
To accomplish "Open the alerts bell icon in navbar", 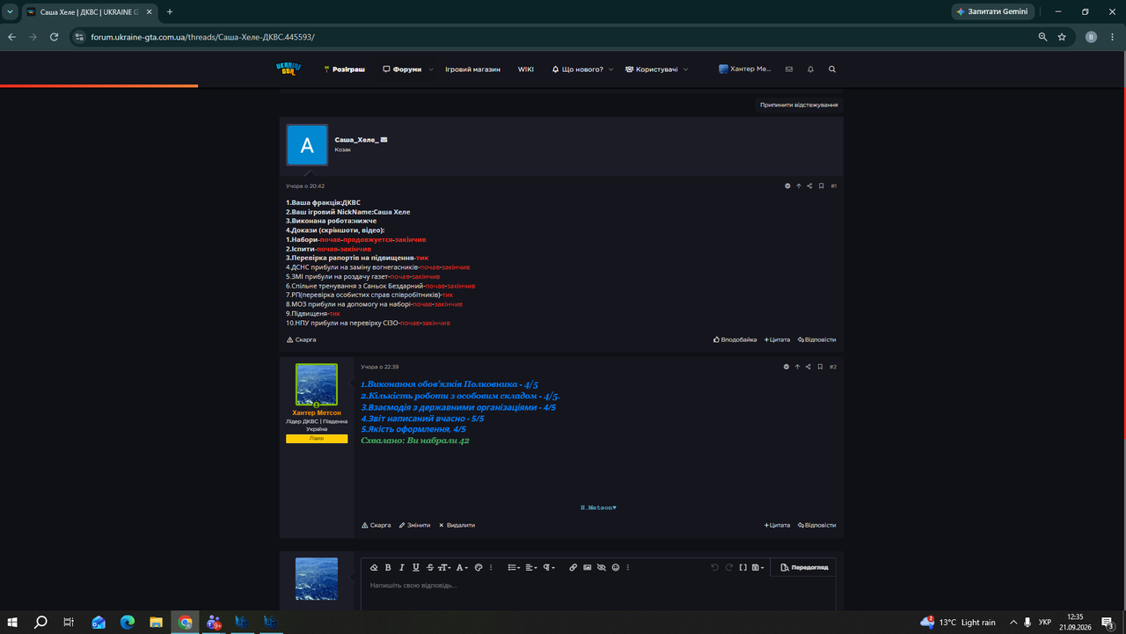I will pyautogui.click(x=810, y=69).
